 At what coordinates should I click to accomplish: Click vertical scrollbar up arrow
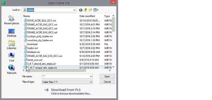[113, 15]
